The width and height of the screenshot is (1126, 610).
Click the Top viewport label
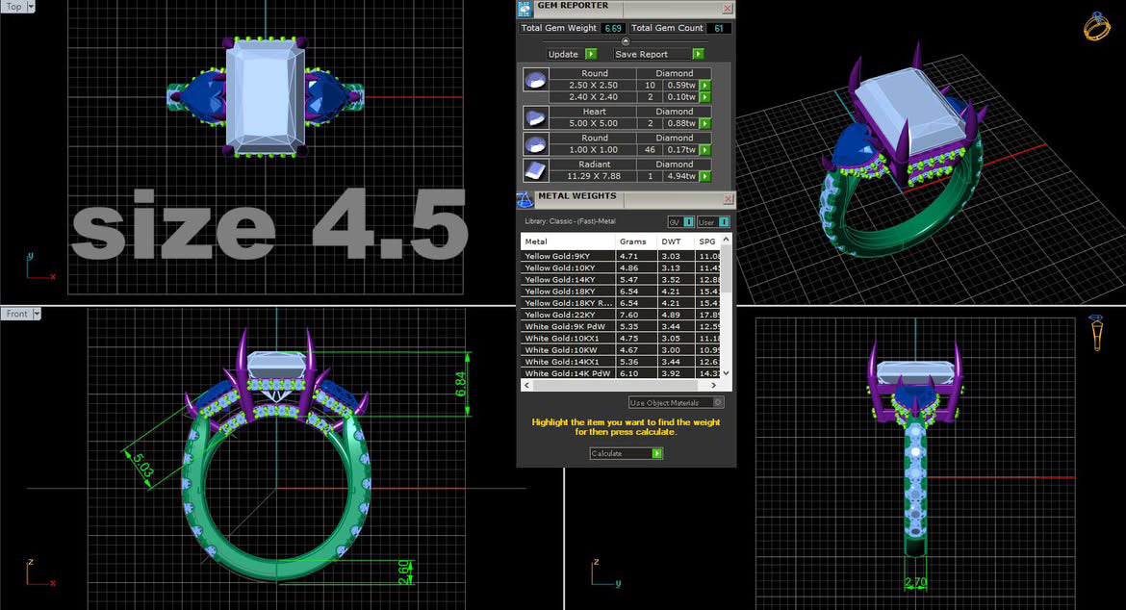pyautogui.click(x=13, y=7)
